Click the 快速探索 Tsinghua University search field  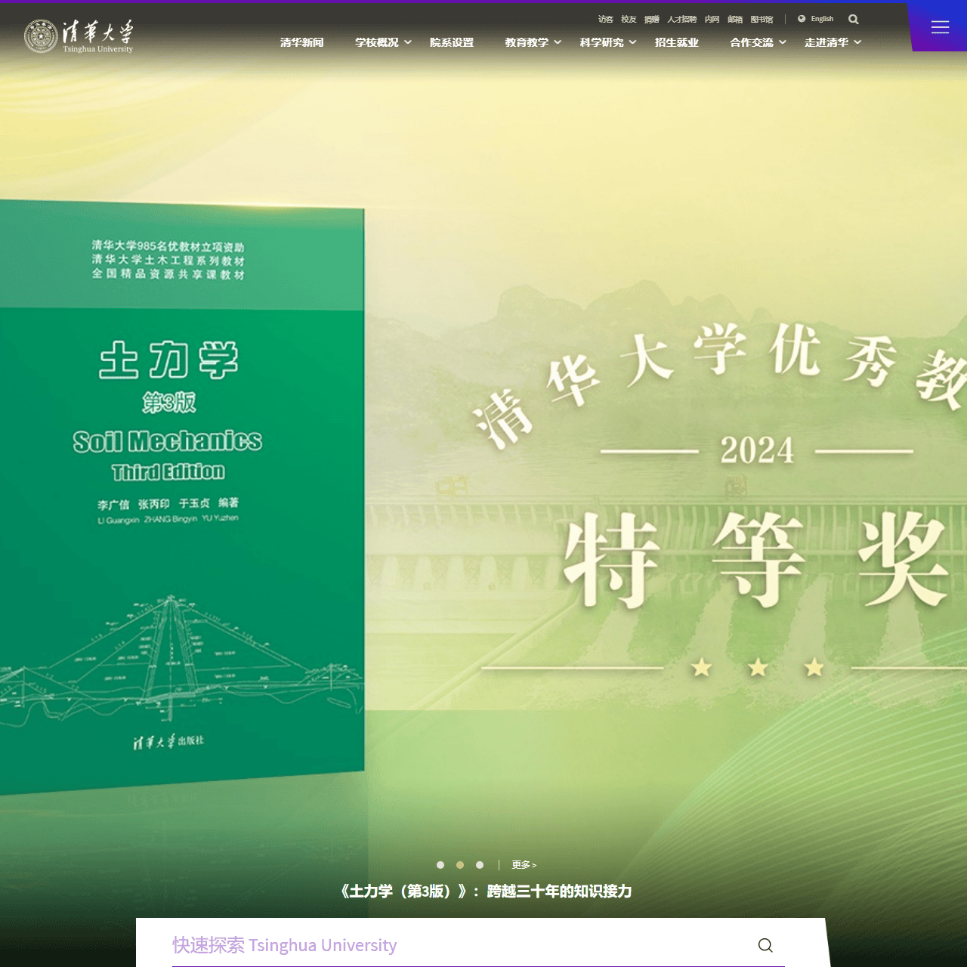pyautogui.click(x=478, y=945)
